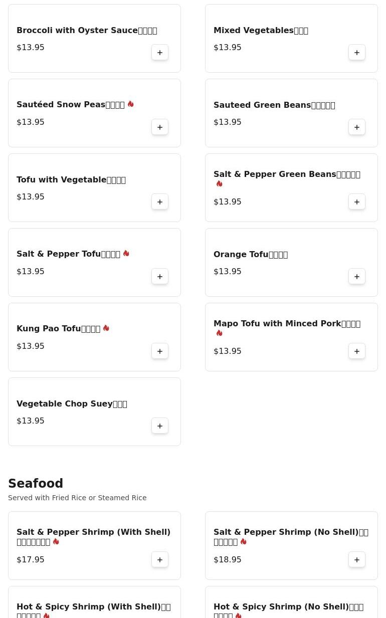Add Salt & Pepper Tofu to cart
The height and width of the screenshot is (618, 386).
point(160,277)
